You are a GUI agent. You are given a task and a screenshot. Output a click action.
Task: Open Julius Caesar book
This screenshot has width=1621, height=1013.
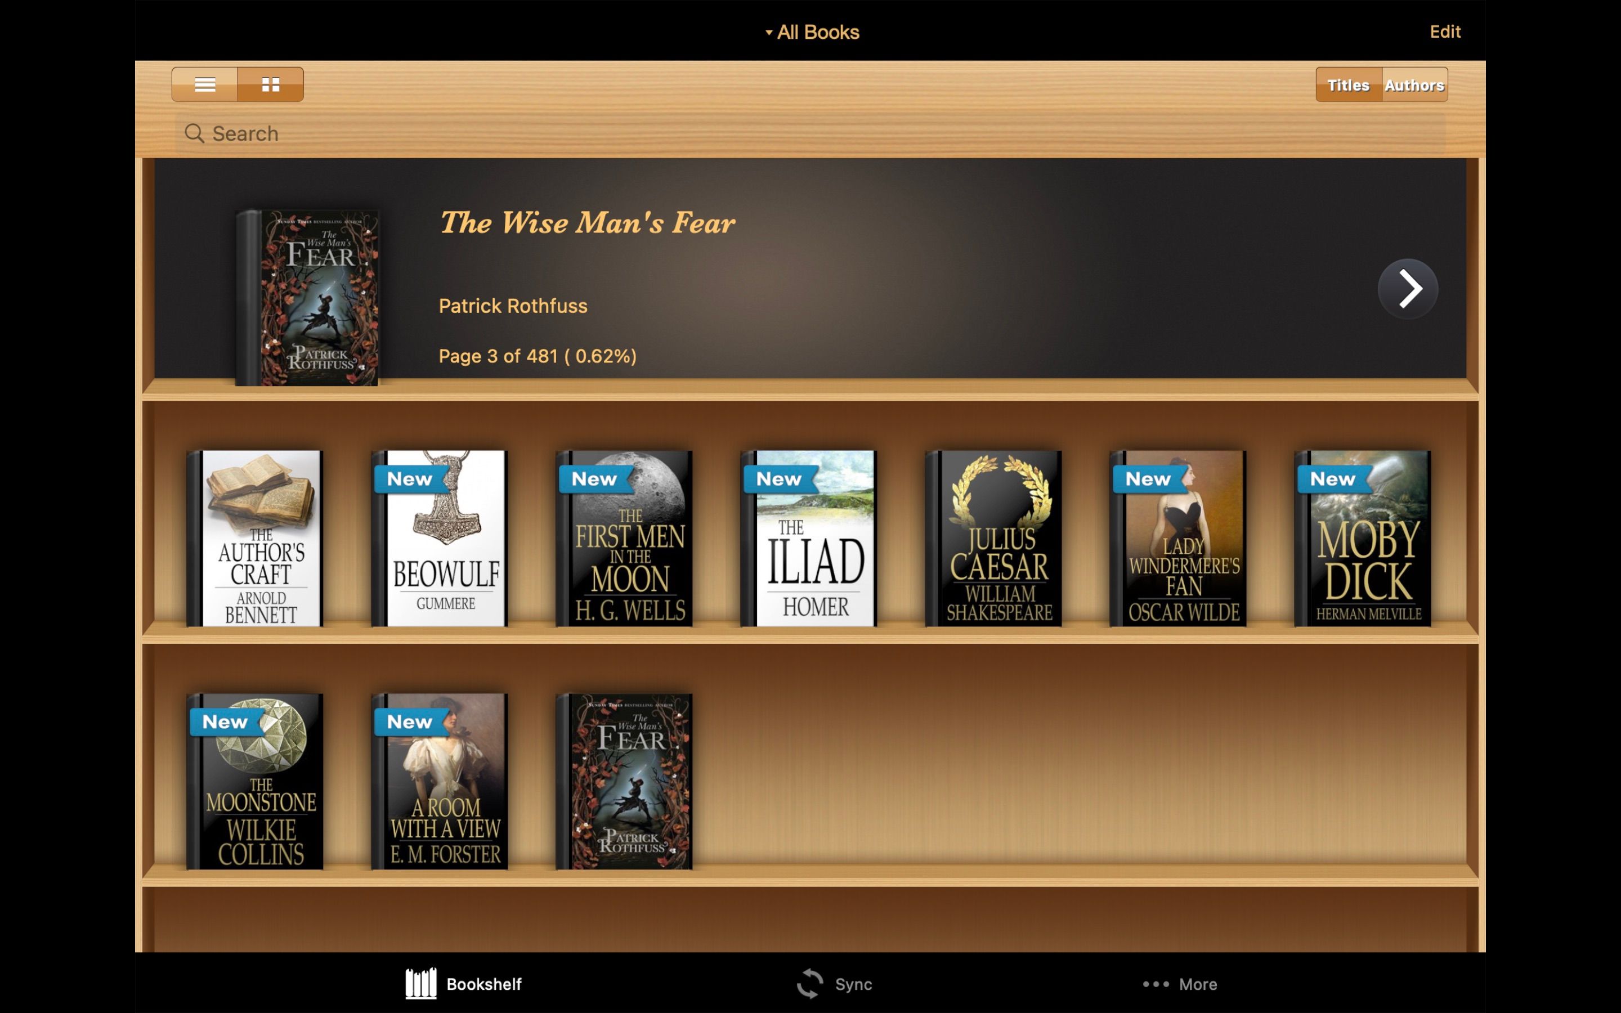pyautogui.click(x=994, y=538)
